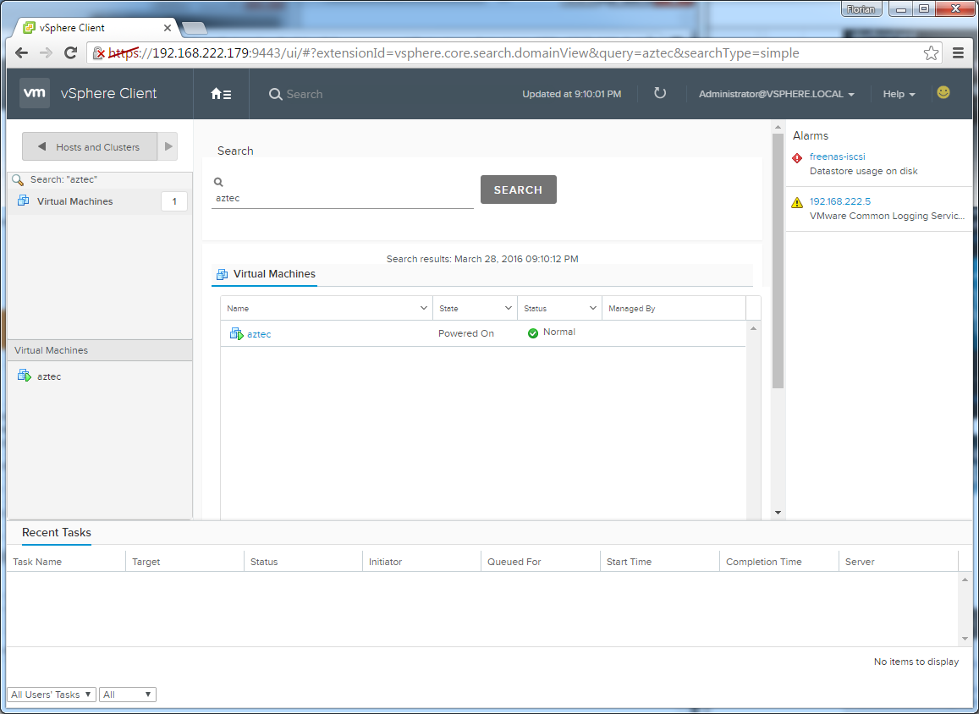The image size is (979, 714).
Task: Click the vSphere Client browser tab
Action: pyautogui.click(x=96, y=28)
